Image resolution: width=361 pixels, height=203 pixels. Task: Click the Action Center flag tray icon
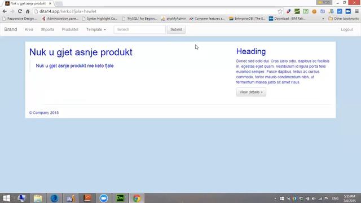327,198
